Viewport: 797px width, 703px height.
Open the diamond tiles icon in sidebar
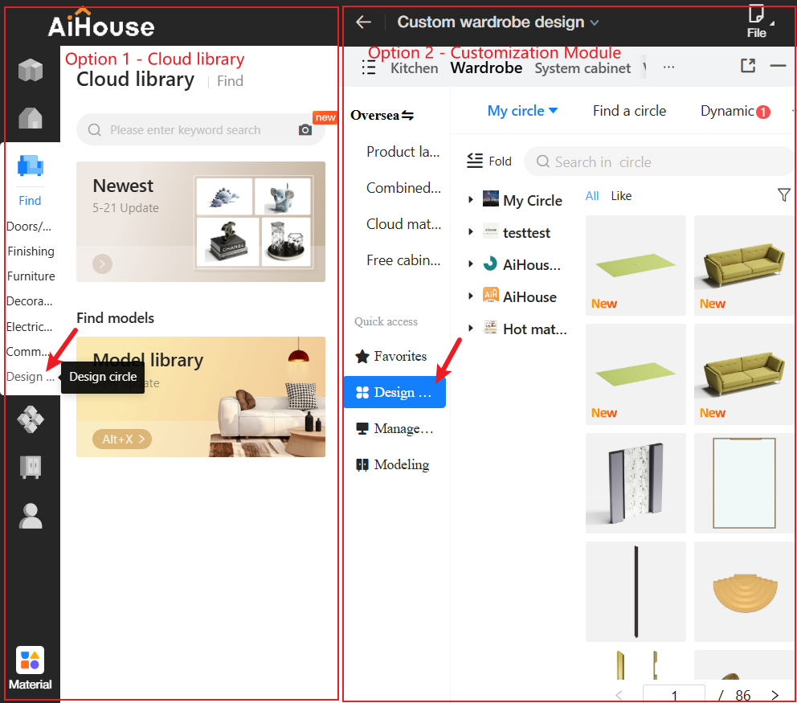[31, 419]
